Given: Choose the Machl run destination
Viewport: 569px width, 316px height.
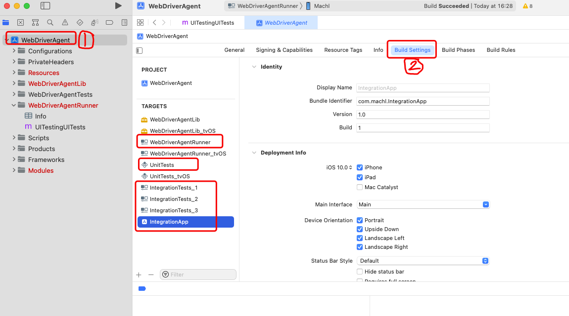Looking at the screenshot, I should [x=318, y=6].
